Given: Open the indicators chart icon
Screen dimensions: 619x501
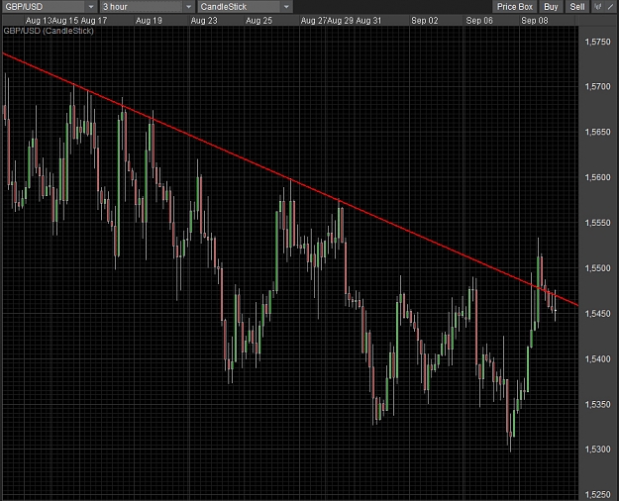Looking at the screenshot, I should (x=598, y=6).
